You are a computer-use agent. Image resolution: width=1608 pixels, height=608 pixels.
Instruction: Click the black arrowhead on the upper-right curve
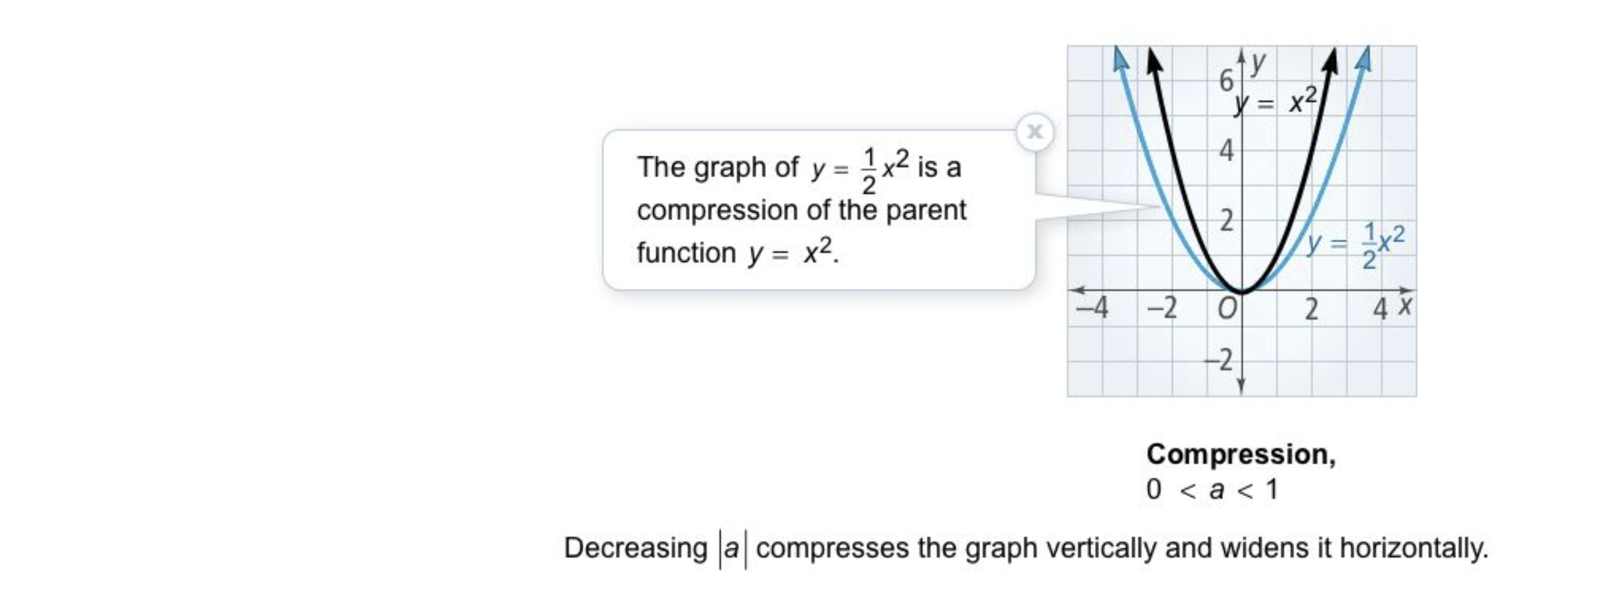[1329, 61]
